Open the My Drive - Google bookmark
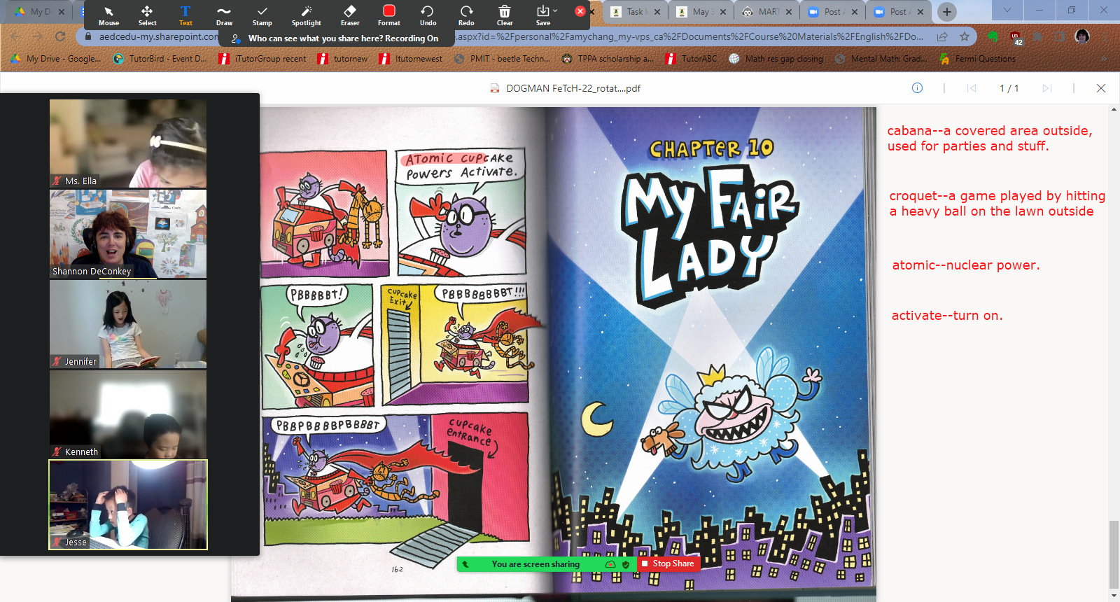This screenshot has width=1120, height=602. (x=56, y=59)
